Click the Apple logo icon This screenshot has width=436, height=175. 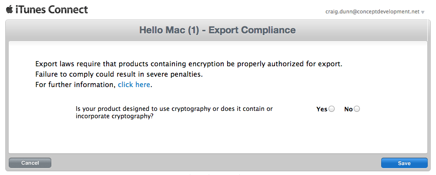(9, 10)
